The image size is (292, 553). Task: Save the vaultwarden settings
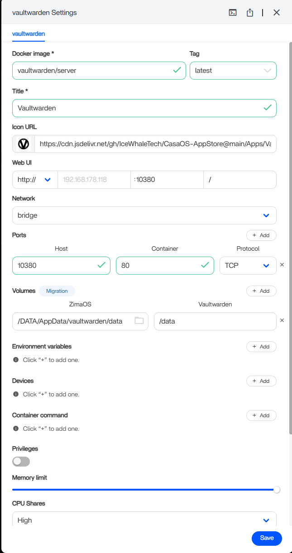pos(267,538)
